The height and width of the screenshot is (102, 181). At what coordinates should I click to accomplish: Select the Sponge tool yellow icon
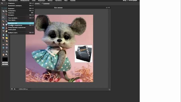pyautogui.click(x=7, y=38)
